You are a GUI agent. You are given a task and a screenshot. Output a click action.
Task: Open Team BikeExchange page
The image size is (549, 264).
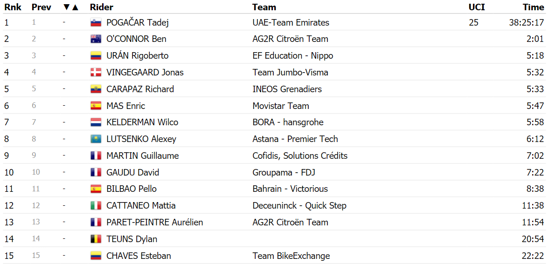291,256
